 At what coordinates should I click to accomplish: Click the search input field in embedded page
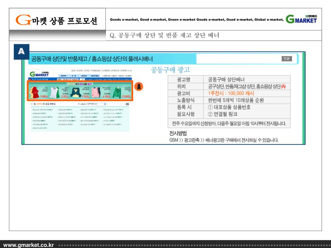tap(116, 104)
